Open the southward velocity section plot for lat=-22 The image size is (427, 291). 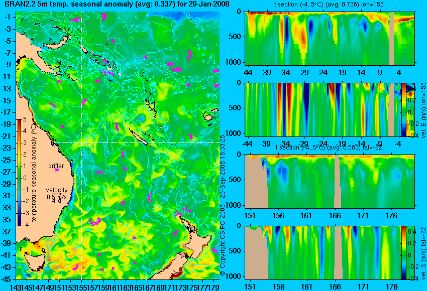pyautogui.click(x=330, y=253)
